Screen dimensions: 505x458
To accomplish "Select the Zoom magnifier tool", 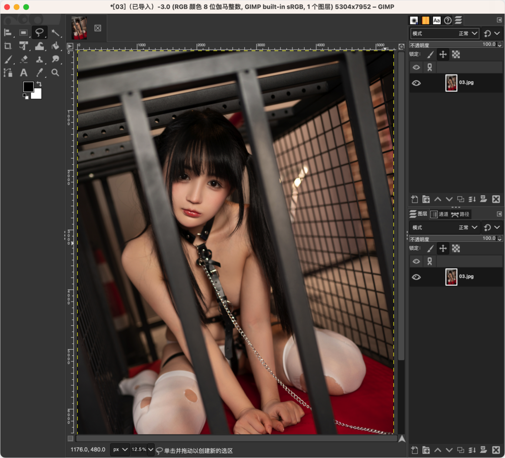I will point(55,73).
